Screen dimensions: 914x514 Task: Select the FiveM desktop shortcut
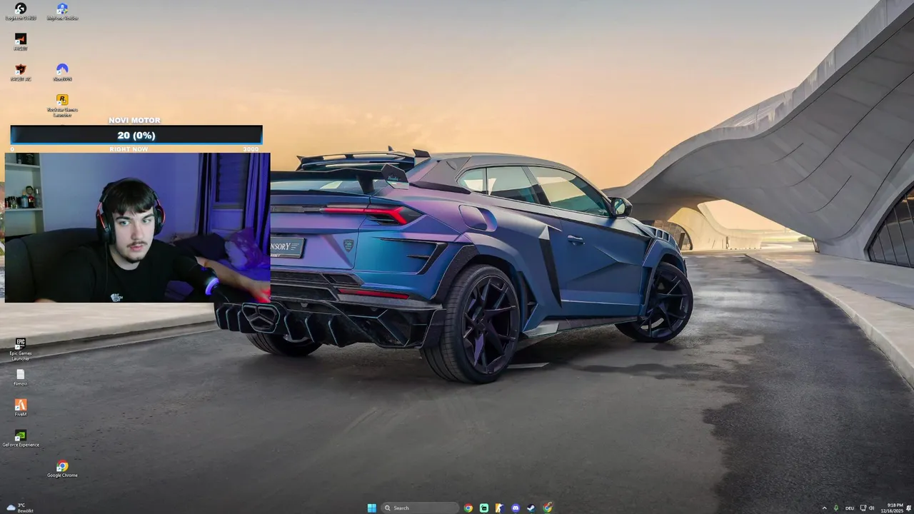21,408
